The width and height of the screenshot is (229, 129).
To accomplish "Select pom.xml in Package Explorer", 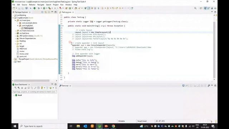I will (x=23, y=57).
